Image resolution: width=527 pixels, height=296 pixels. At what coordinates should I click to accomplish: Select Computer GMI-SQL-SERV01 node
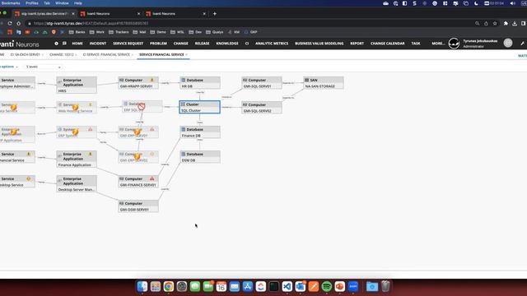click(x=262, y=83)
